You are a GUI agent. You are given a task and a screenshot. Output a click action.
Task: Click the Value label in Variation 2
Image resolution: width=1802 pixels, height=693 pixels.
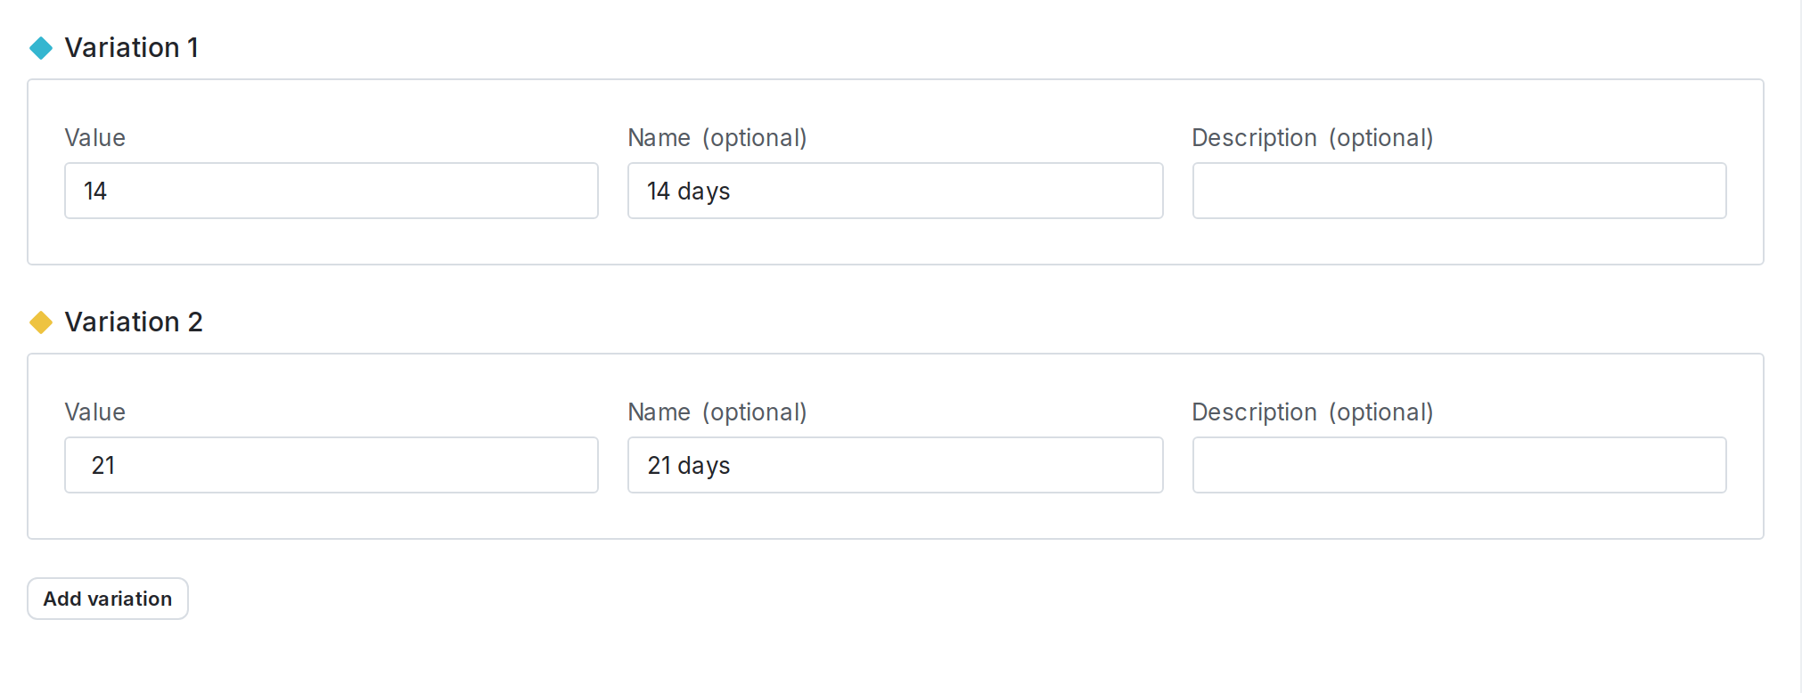tap(94, 412)
